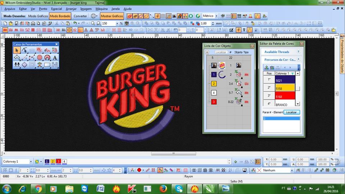The image size is (345, 194).
Task: Choose the ring/arch shape tool in toolbox
Action: [47, 57]
